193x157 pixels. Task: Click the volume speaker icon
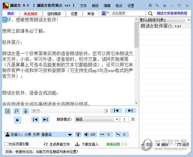(x=86, y=135)
